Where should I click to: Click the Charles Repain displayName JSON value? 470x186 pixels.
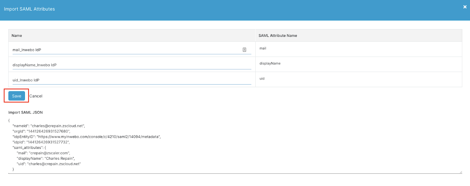pyautogui.click(x=60, y=159)
